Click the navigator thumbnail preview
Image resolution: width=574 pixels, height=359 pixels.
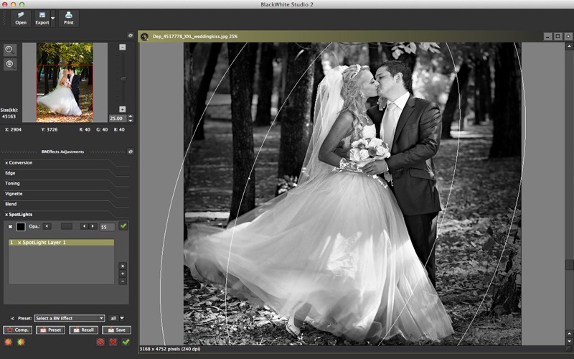coord(65,83)
